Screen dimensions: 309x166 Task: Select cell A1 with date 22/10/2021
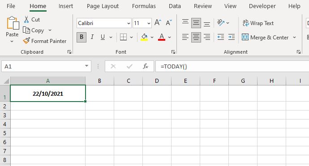pyautogui.click(x=48, y=94)
